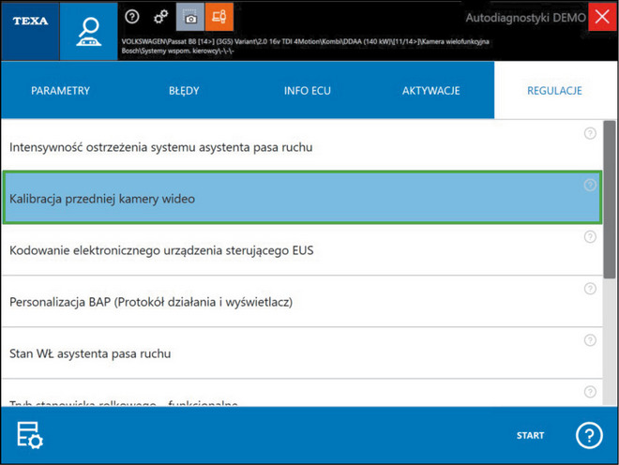Switch to the PARAMETRY tab
The height and width of the screenshot is (465, 619).
coord(60,91)
